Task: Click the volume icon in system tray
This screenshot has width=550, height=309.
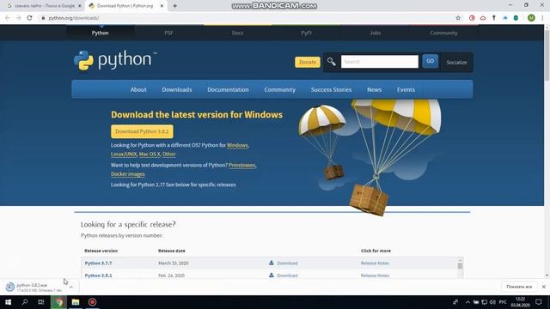Action: click(492, 302)
